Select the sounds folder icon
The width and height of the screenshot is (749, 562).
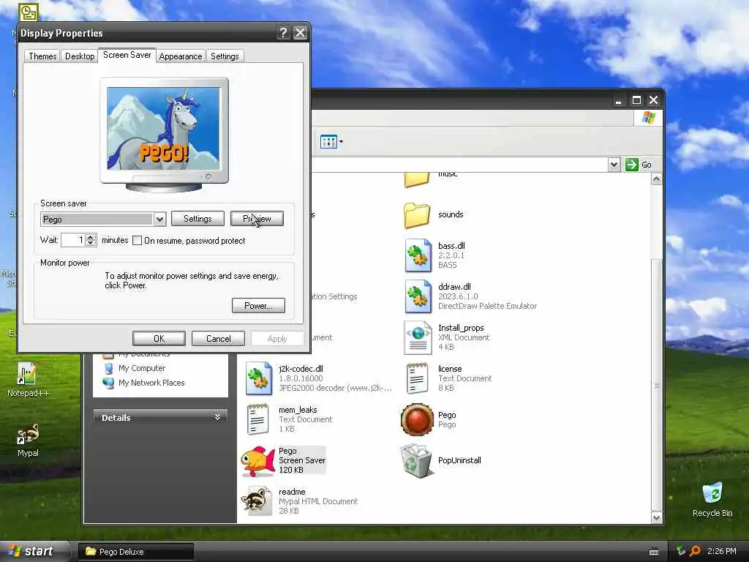coord(416,215)
